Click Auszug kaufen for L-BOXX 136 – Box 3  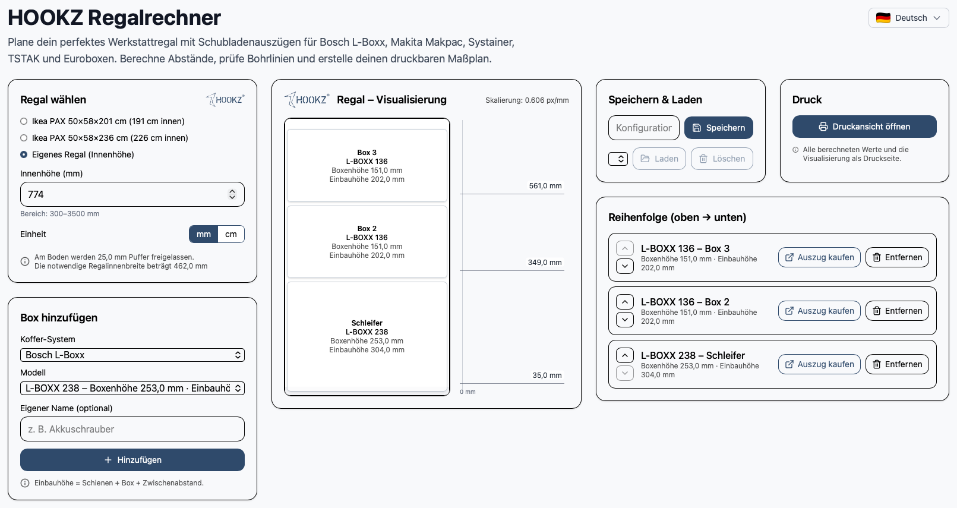819,257
